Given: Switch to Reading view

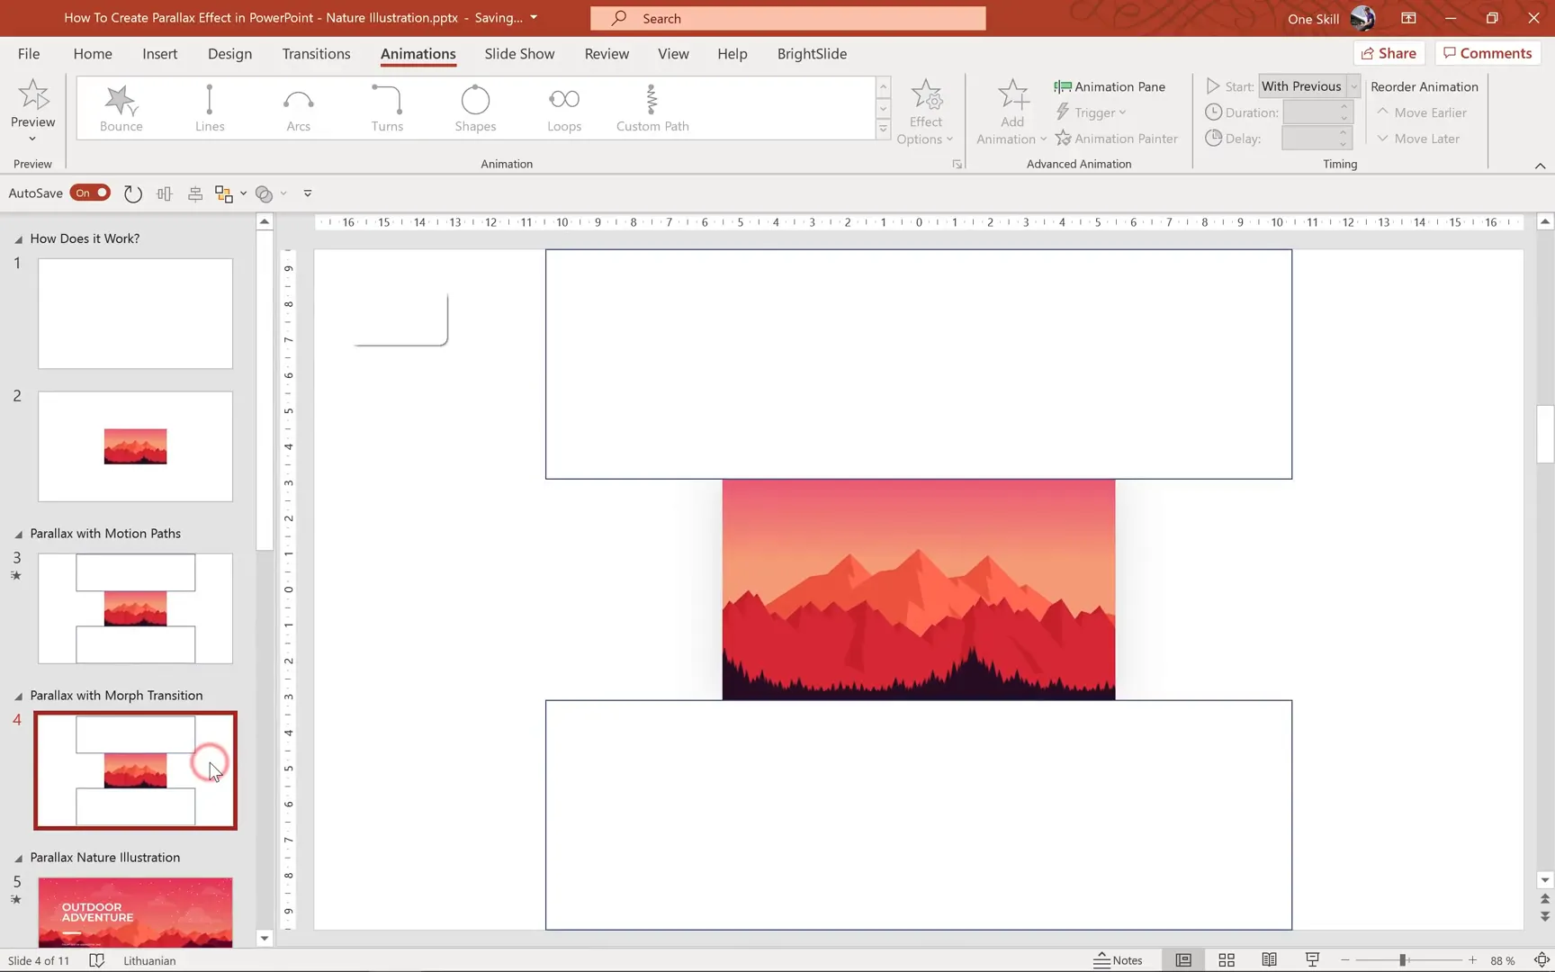Looking at the screenshot, I should click(1269, 959).
